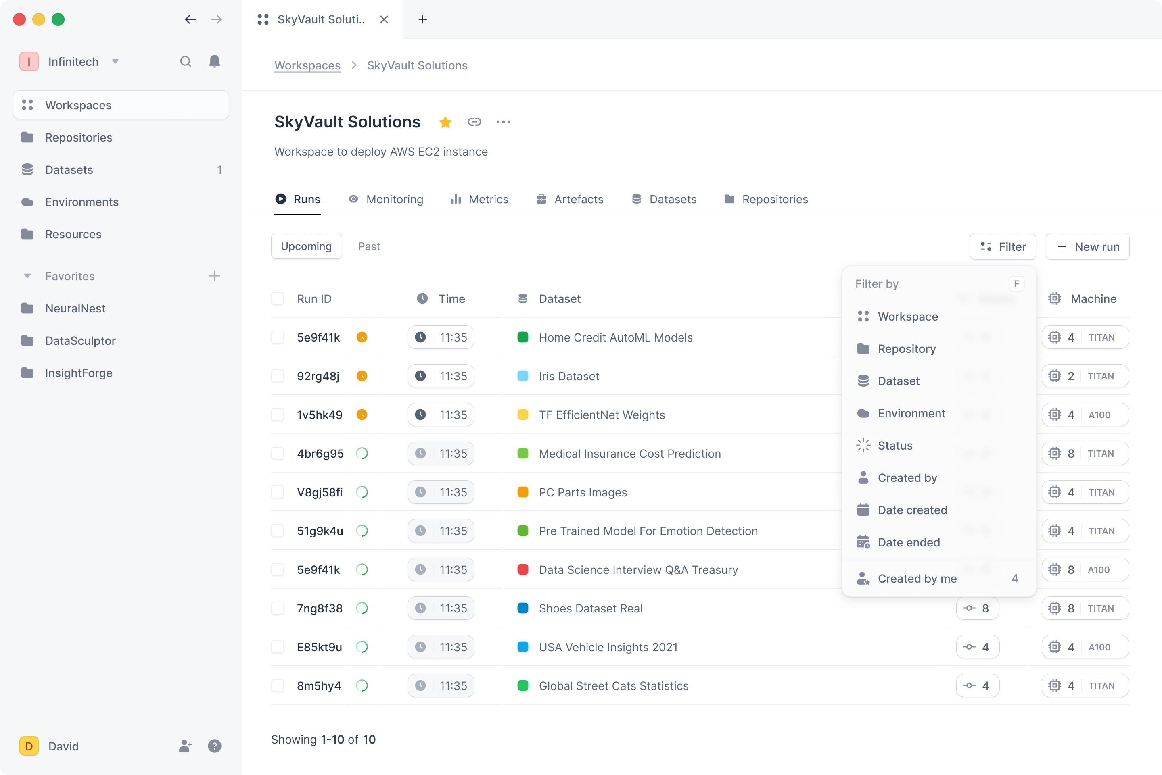This screenshot has height=775, width=1162.
Task: Open help question mark icon
Action: click(214, 746)
